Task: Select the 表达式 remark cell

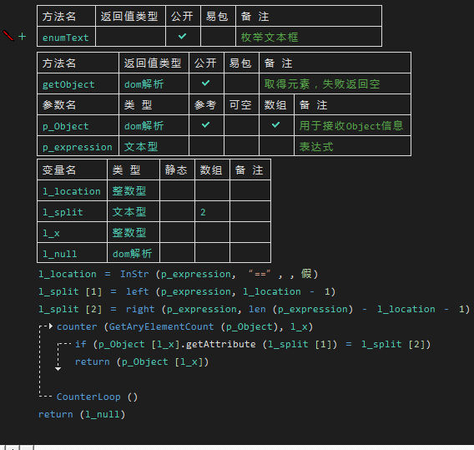Action: (352, 146)
